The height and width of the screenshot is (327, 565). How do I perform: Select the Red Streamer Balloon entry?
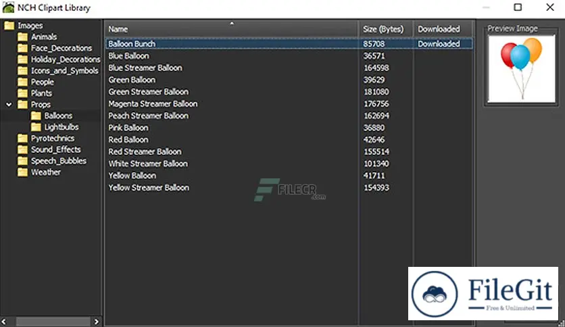coord(145,151)
